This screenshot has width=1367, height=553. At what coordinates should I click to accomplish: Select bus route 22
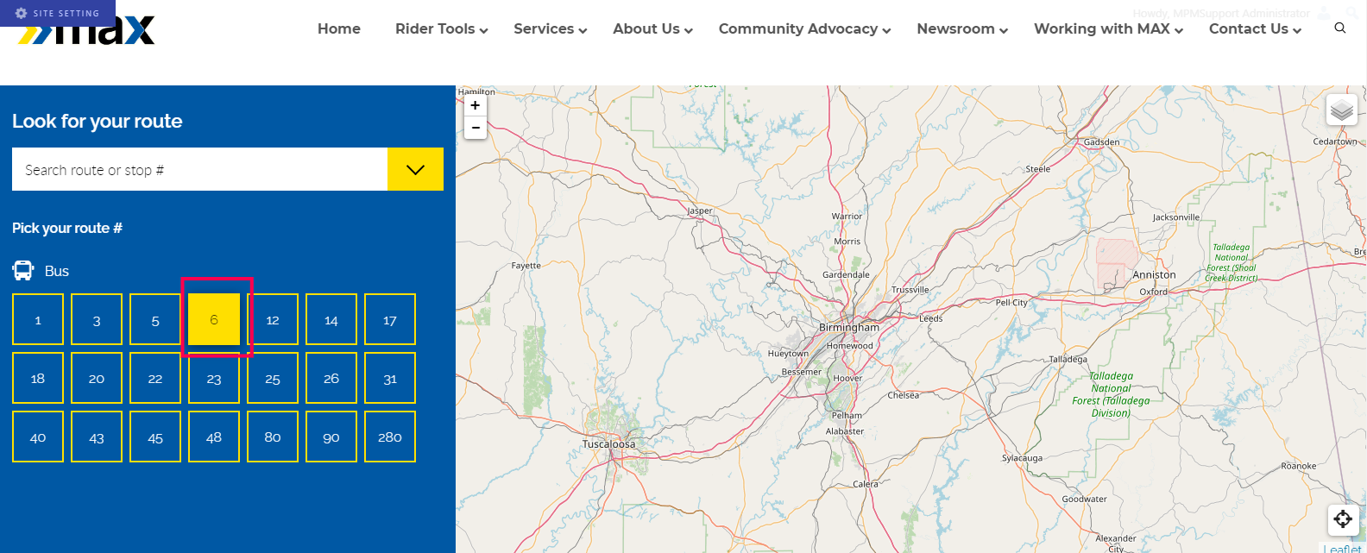click(x=155, y=378)
